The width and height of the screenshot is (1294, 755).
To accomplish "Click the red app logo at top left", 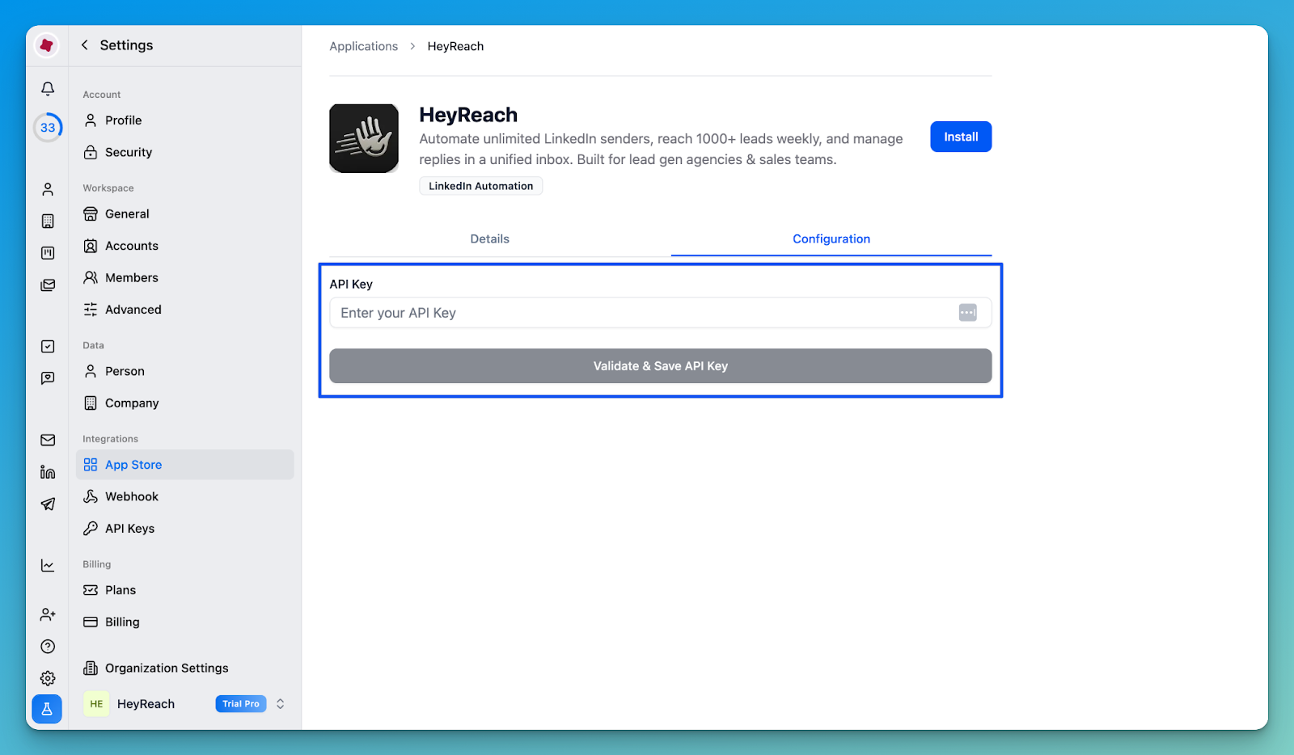I will (x=47, y=45).
